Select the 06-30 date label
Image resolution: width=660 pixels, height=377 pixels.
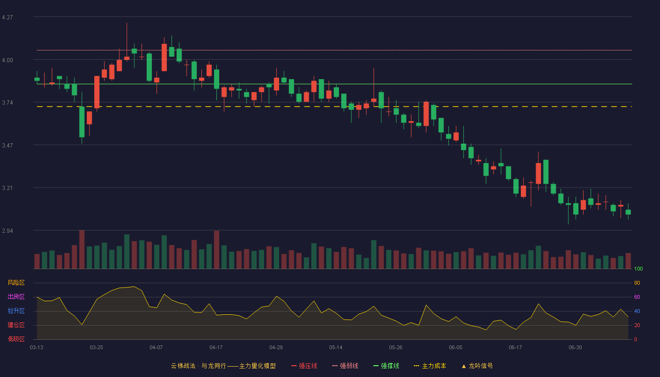pos(575,347)
